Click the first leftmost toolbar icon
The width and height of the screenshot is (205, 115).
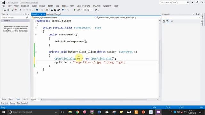tap(5, 10)
